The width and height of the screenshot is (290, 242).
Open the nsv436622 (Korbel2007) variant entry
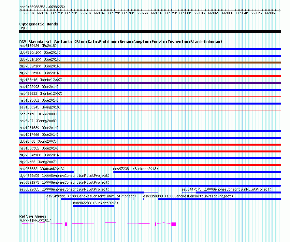(x=41, y=93)
